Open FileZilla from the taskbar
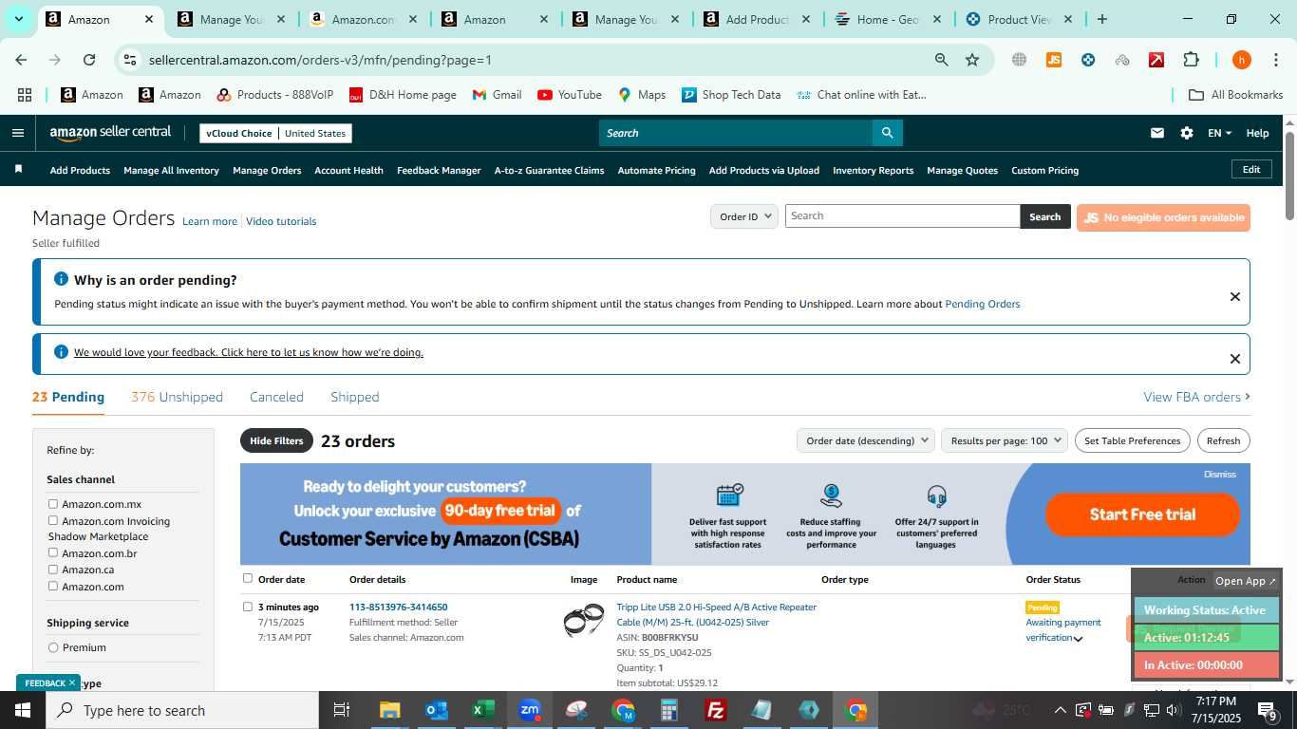The width and height of the screenshot is (1297, 729). [716, 710]
